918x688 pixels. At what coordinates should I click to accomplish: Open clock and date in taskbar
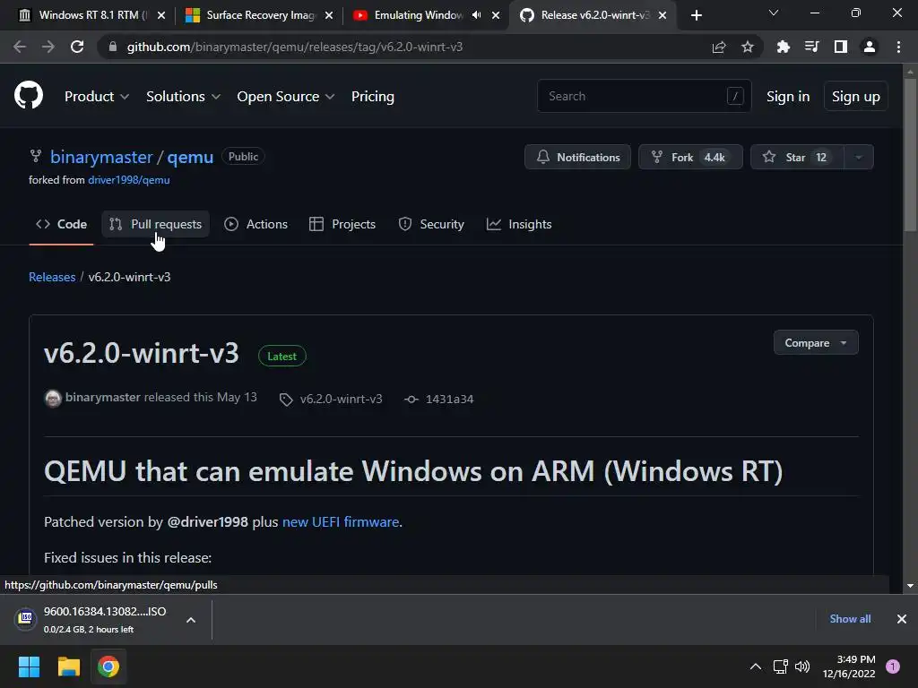[849, 666]
